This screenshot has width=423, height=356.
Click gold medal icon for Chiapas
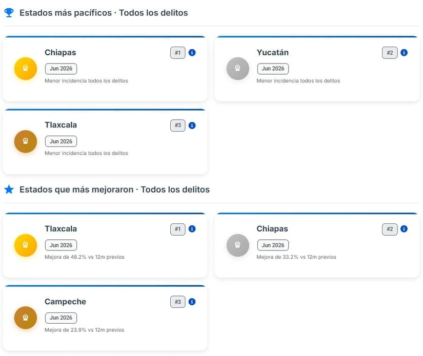(25, 69)
